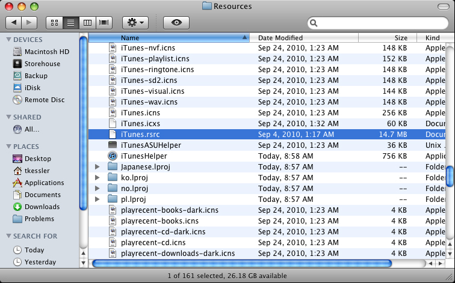Viewport: 455px width, 283px height.
Task: Click the file list scroll down arrow
Action: 450,254
